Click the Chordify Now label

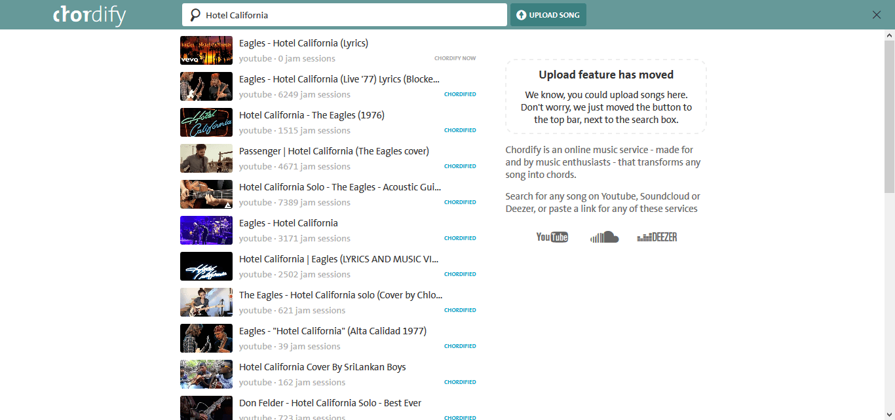(455, 58)
